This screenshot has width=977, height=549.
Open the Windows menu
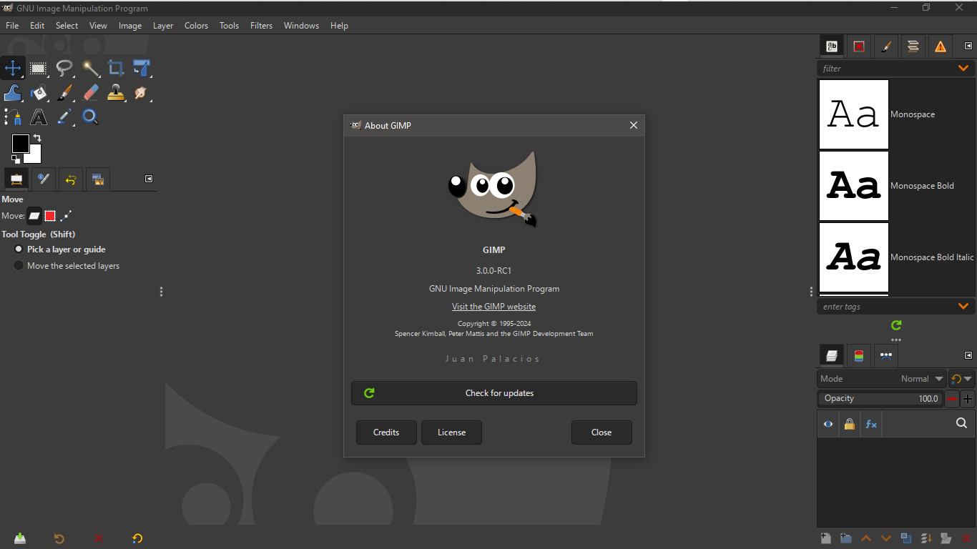[301, 26]
